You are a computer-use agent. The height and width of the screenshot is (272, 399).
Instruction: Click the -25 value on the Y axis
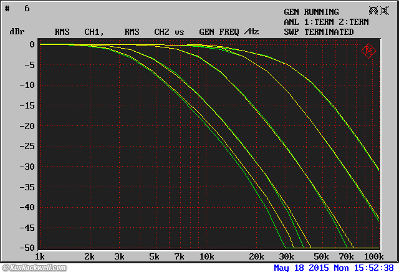pos(27,146)
